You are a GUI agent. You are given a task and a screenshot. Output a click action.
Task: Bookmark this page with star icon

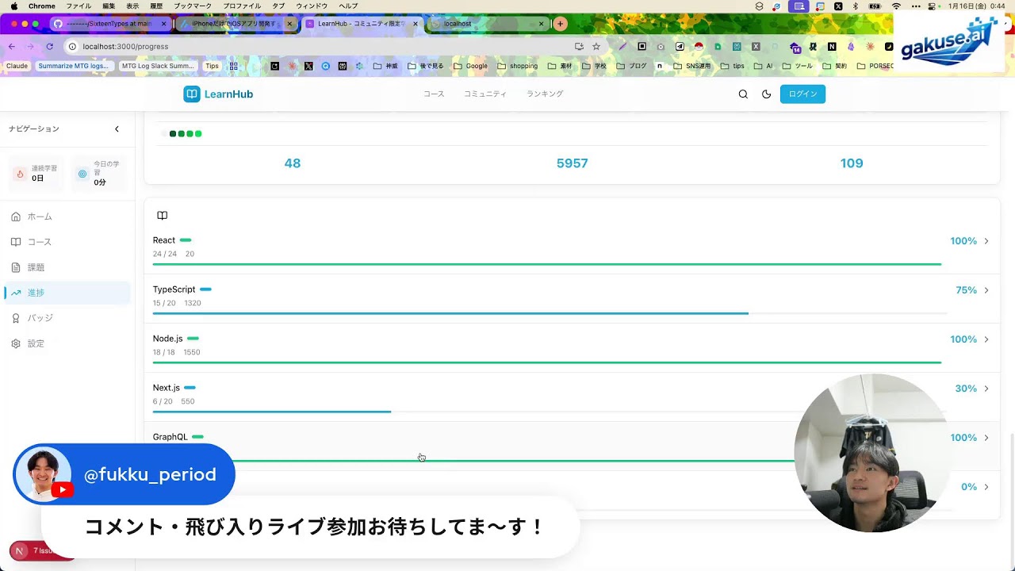coord(596,47)
